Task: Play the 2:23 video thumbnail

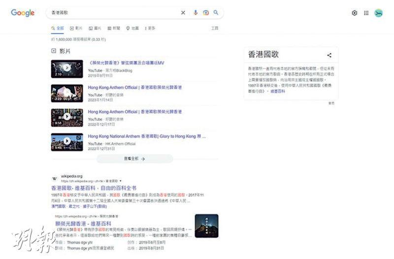Action: (67, 93)
